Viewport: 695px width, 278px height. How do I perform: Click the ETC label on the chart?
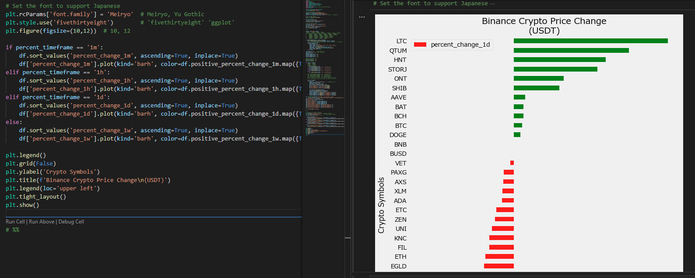click(x=401, y=210)
